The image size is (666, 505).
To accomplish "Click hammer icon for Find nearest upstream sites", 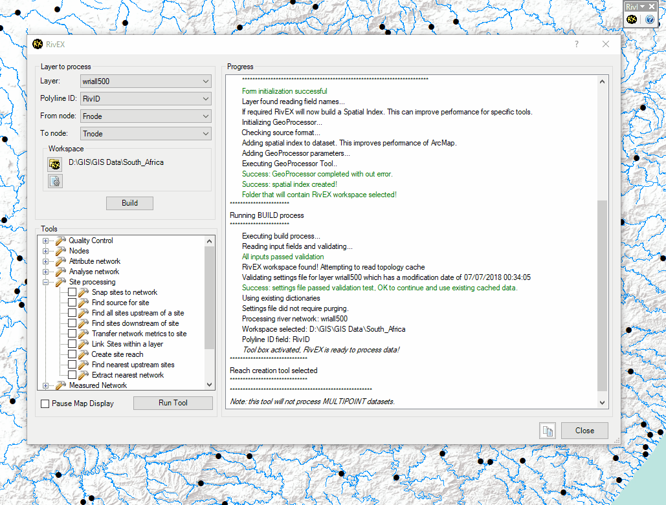I will [x=83, y=365].
